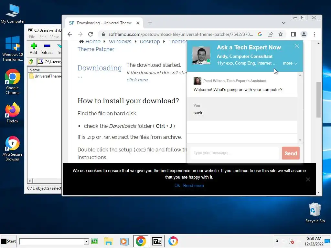
Task: Click the lock site info icon
Action: [103, 34]
